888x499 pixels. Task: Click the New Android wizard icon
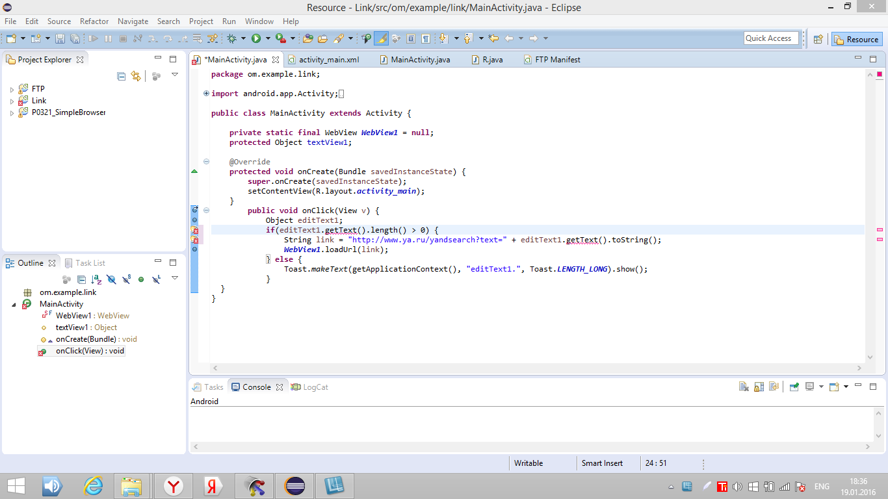(36, 39)
